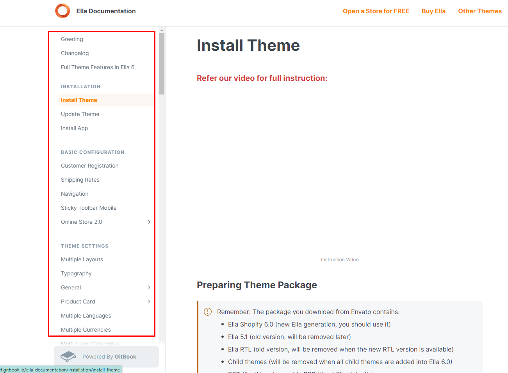Viewport: 508px width, 373px height.
Task: Click the sidebar vertical scrollbar thumb
Action: click(x=162, y=64)
